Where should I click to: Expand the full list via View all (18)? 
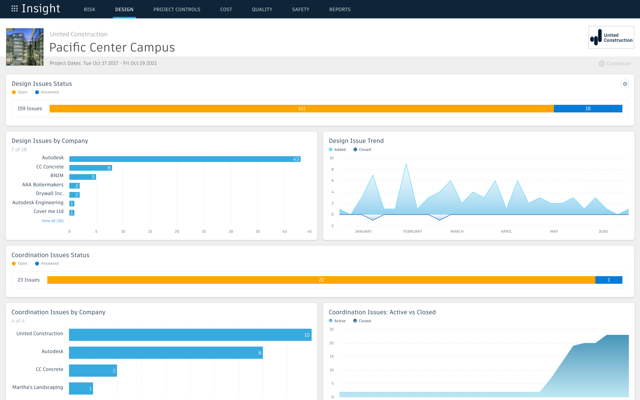click(x=52, y=221)
